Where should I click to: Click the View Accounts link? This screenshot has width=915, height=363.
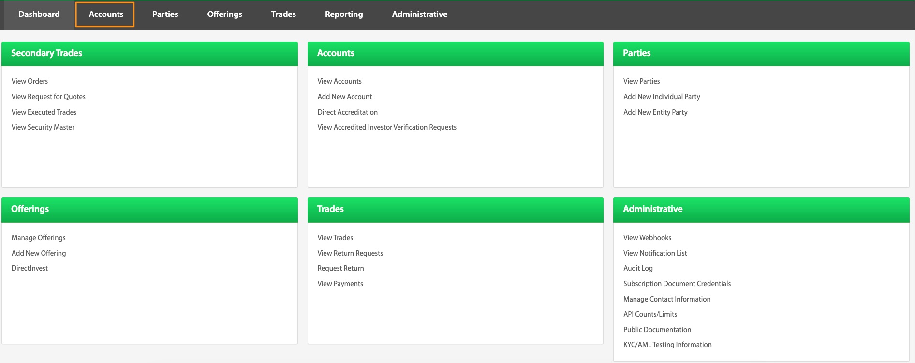339,81
